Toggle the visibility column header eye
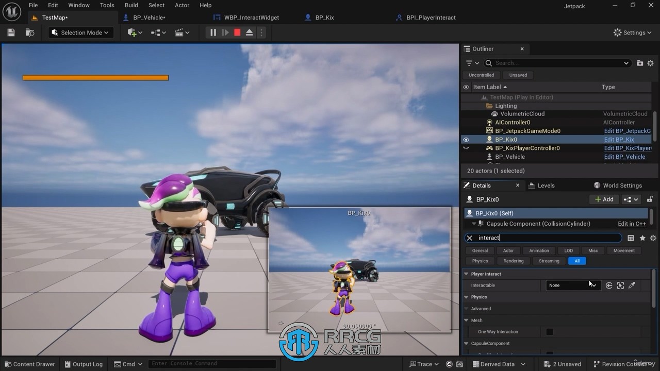The image size is (660, 371). coord(466,87)
